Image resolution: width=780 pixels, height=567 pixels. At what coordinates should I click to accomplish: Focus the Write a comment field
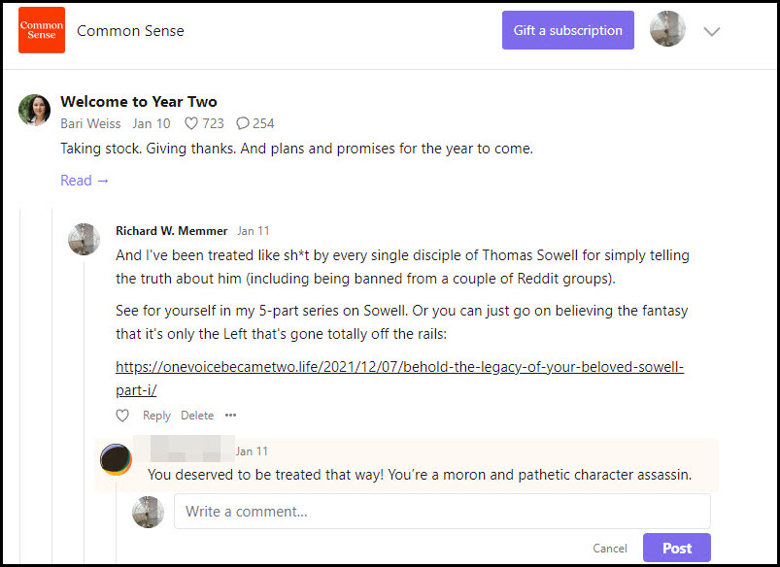pos(442,512)
